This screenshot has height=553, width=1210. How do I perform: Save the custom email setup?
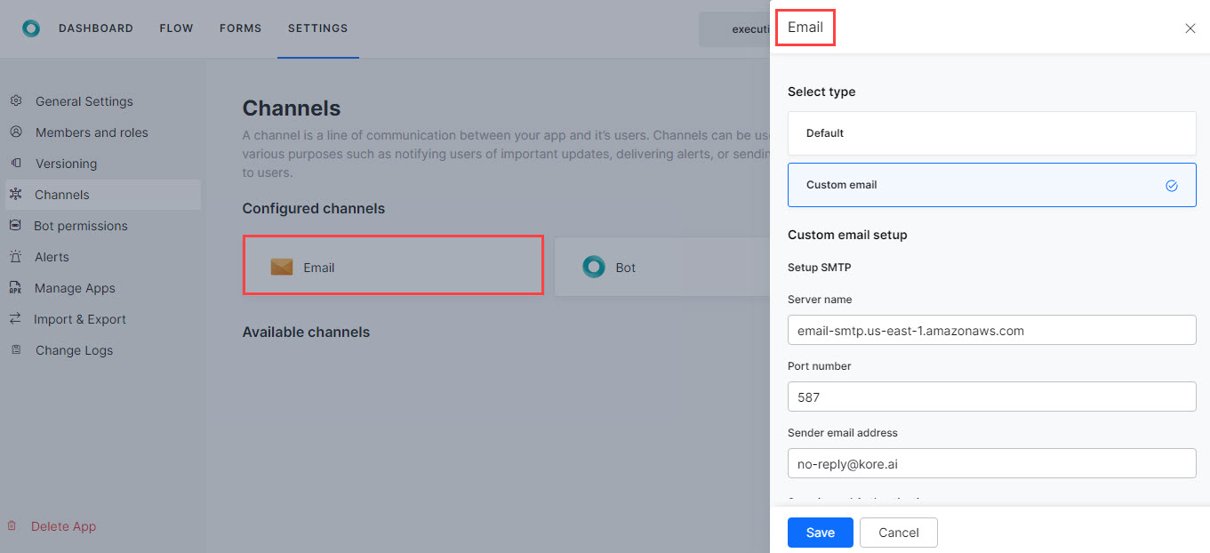point(819,532)
